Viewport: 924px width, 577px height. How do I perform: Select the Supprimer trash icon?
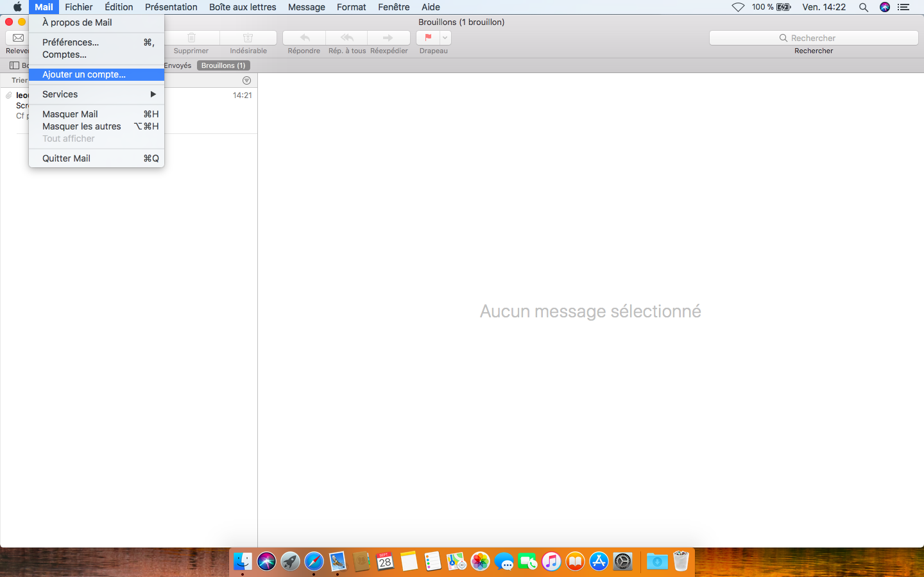coord(191,38)
